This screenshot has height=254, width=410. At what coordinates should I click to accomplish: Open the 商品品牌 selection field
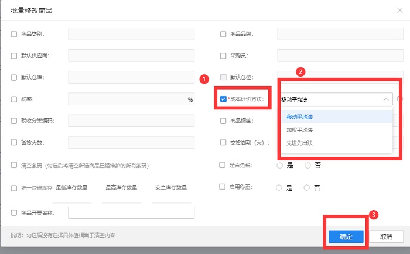[340, 34]
